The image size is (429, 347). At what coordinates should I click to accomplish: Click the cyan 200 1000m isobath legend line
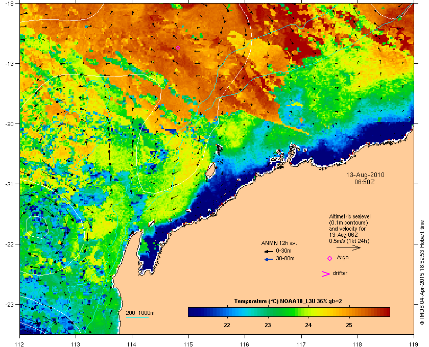click(x=137, y=318)
